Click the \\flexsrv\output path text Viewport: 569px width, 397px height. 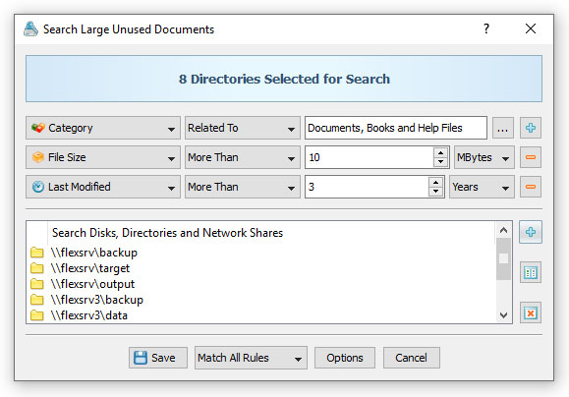coord(92,284)
